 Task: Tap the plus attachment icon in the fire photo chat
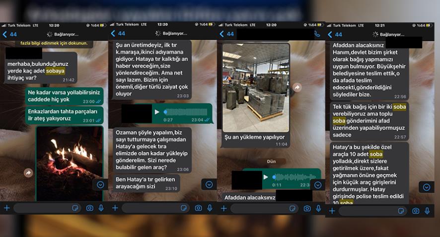click(x=7, y=208)
